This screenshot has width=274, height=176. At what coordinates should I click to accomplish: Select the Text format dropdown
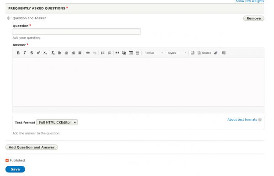click(57, 123)
